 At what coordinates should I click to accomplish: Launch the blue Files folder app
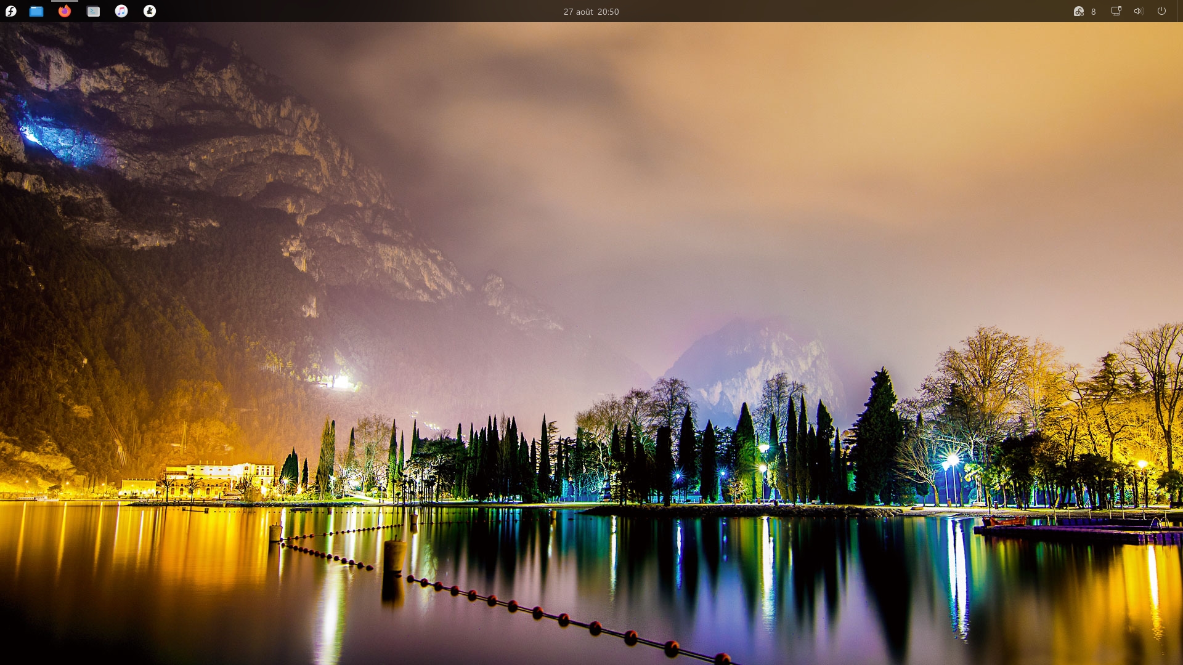point(36,11)
